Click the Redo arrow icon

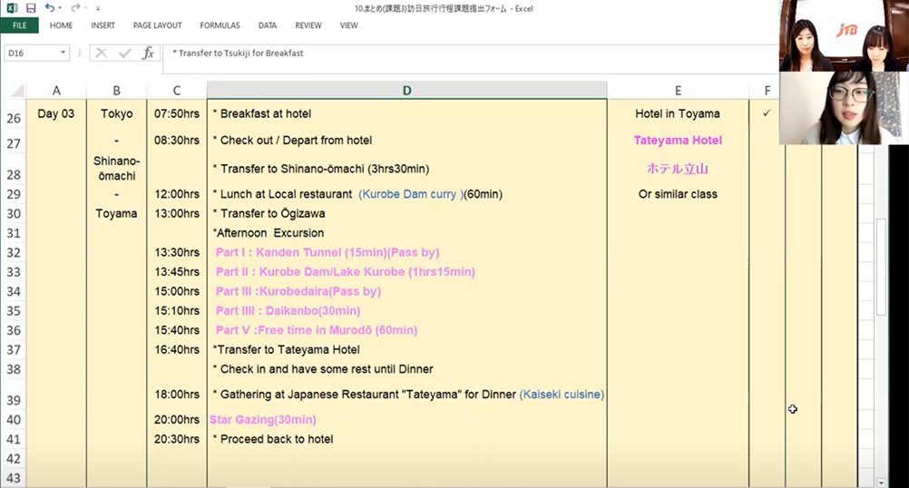[x=76, y=8]
